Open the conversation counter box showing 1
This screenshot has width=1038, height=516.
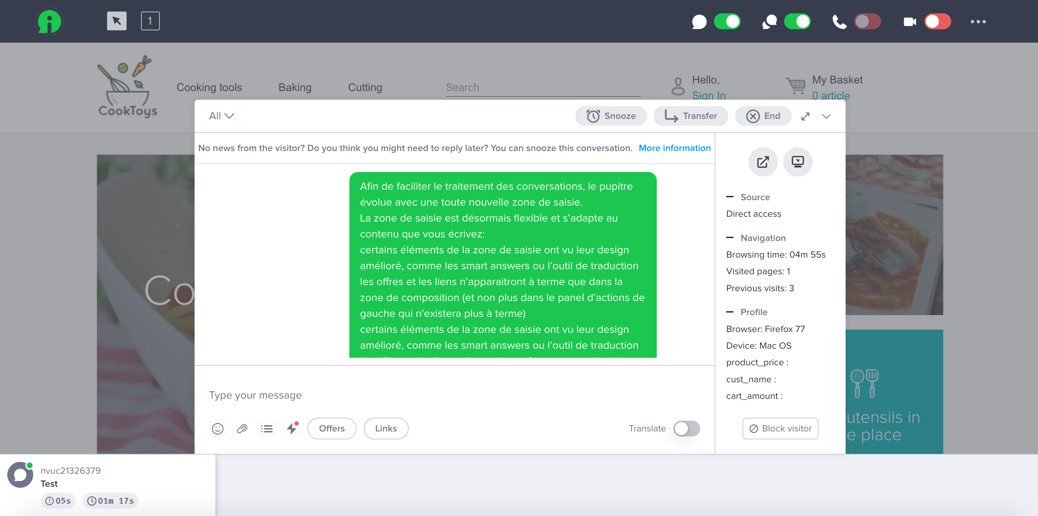[150, 21]
